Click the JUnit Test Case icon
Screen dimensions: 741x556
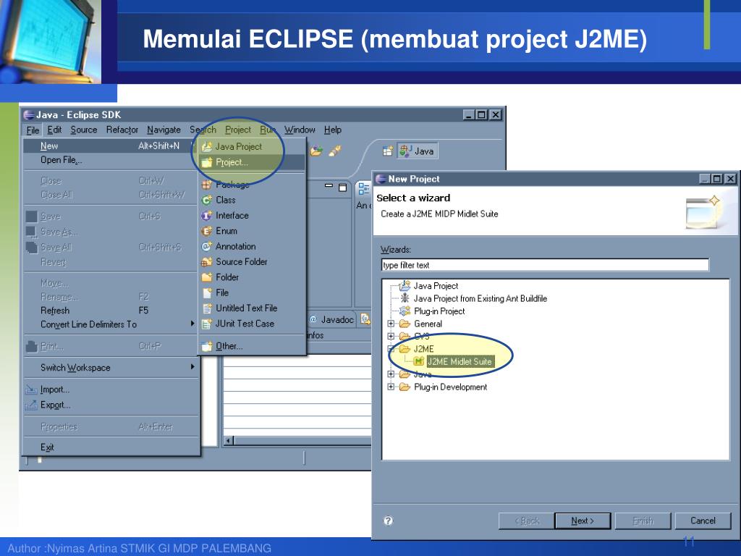pos(206,324)
